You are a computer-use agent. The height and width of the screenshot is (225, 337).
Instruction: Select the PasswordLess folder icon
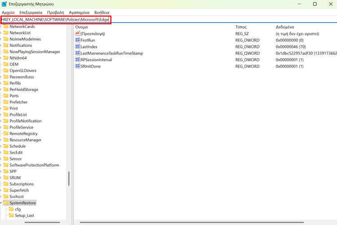[x=6, y=77]
